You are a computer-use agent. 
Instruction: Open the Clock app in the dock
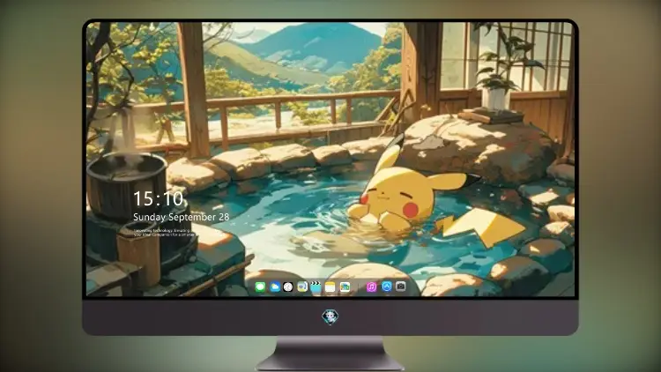pyautogui.click(x=288, y=287)
